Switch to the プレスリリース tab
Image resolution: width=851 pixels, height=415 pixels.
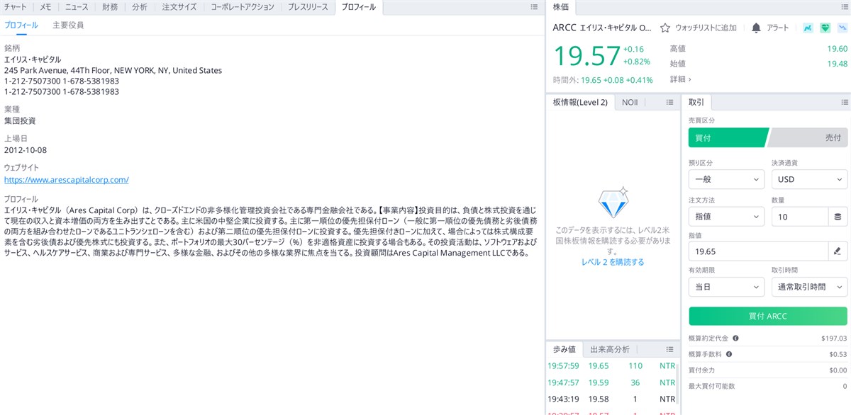point(308,7)
